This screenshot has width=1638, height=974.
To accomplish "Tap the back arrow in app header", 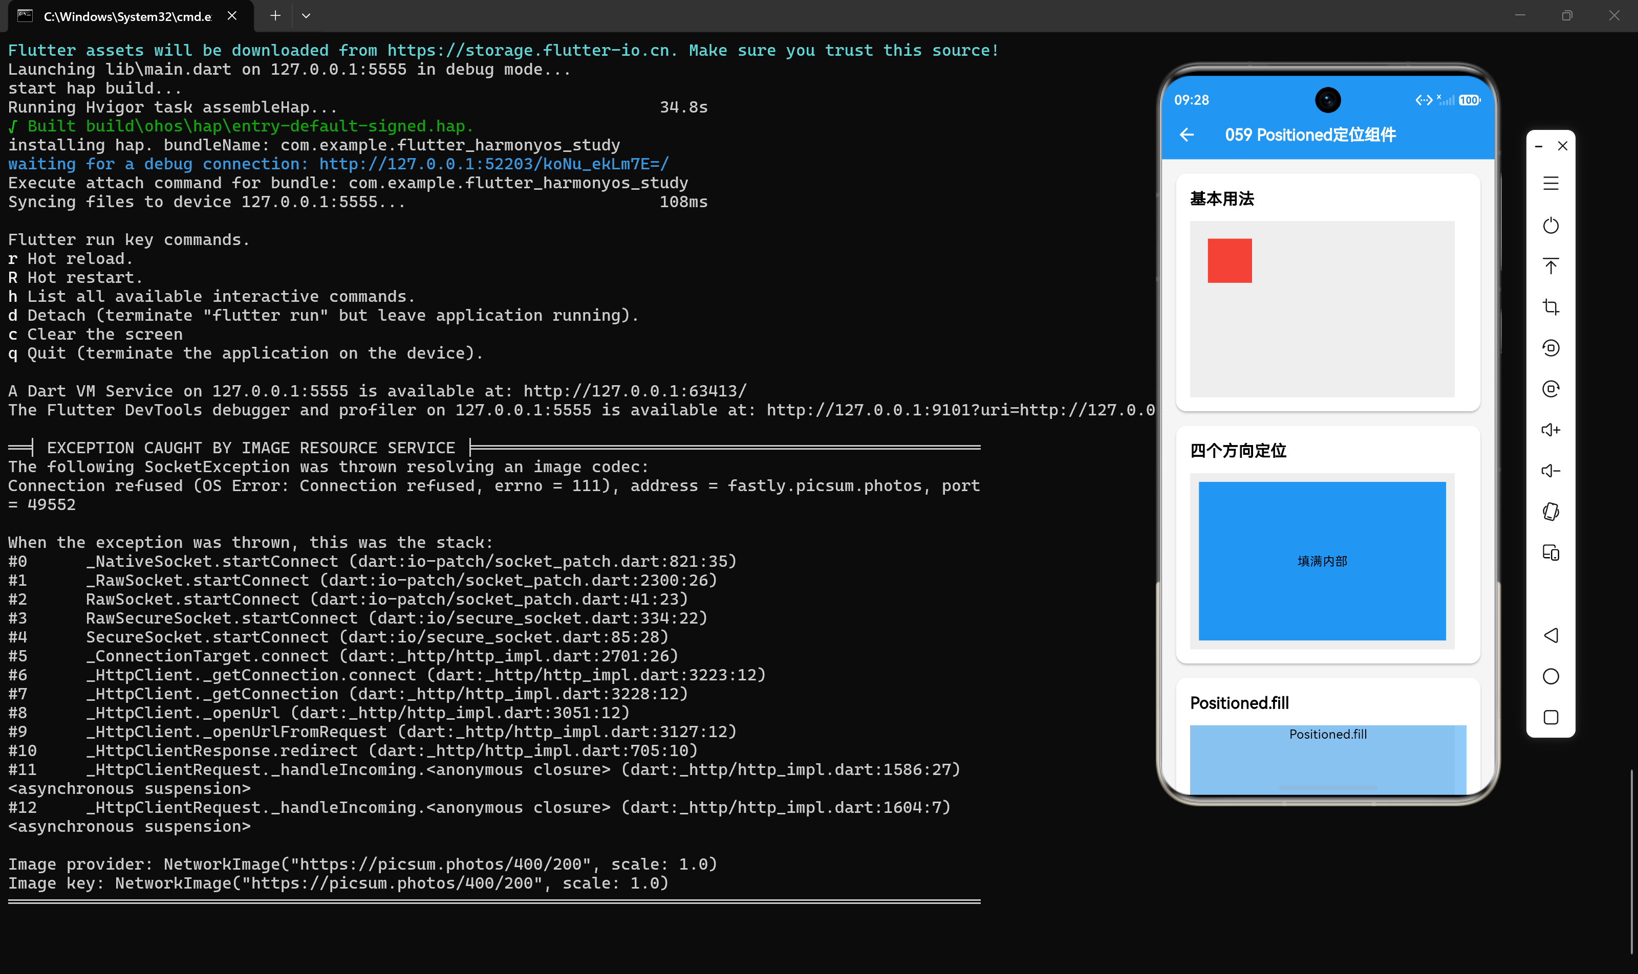I will pyautogui.click(x=1186, y=135).
